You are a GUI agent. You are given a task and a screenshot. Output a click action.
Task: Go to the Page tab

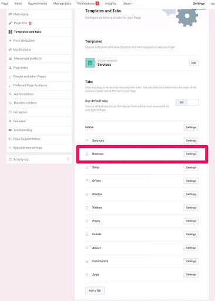pos(5,4)
